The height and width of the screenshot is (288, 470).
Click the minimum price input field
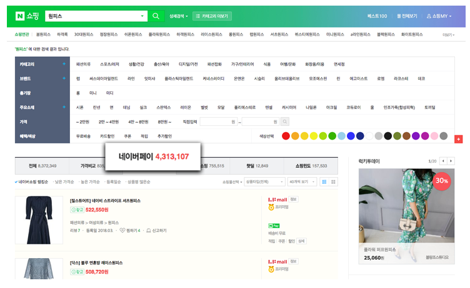pos(219,122)
